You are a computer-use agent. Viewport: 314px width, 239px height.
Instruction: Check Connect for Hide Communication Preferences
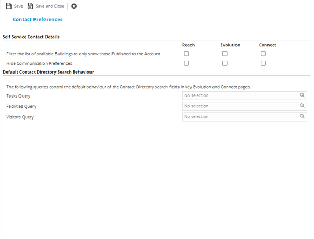[264, 63]
